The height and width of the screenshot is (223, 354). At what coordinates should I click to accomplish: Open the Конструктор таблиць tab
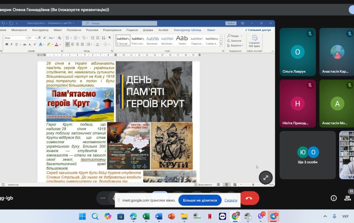pyautogui.click(x=187, y=30)
